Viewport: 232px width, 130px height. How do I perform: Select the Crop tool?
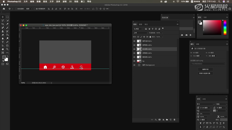tap(3, 24)
